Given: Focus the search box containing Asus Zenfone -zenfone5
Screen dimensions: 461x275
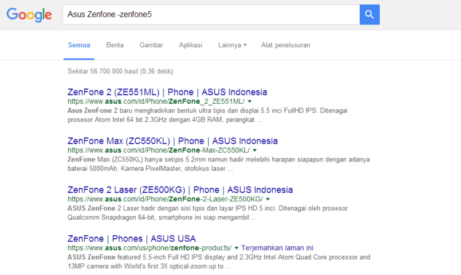Looking at the screenshot, I should coord(211,14).
